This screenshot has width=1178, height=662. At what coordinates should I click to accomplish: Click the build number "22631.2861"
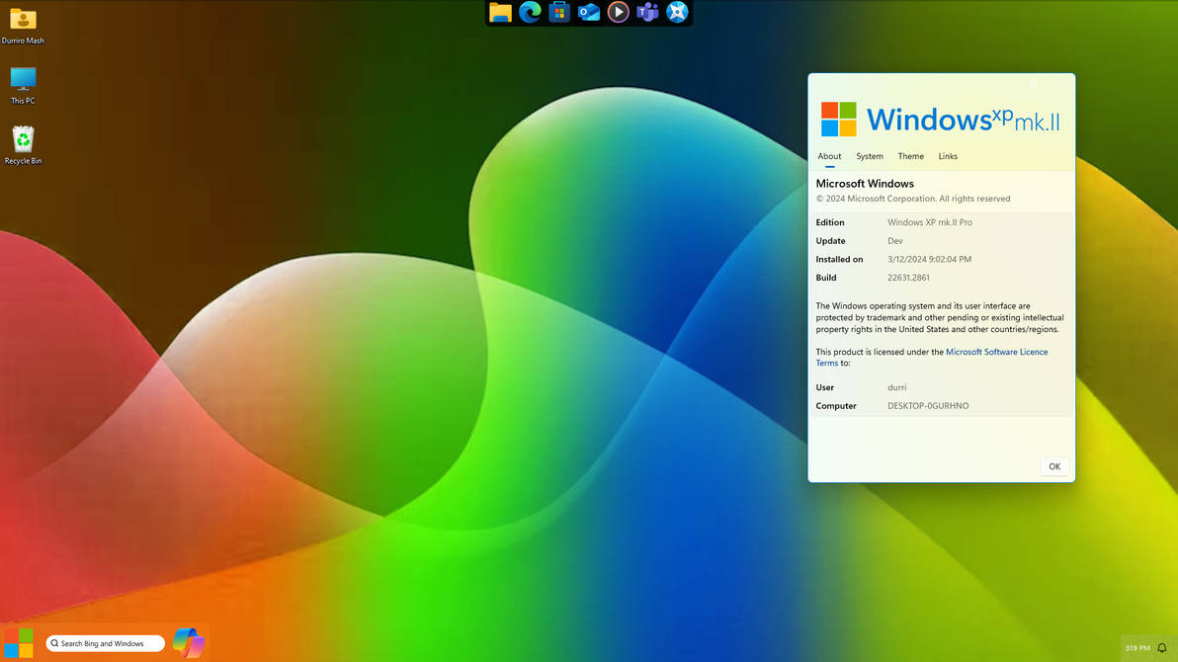(x=908, y=278)
